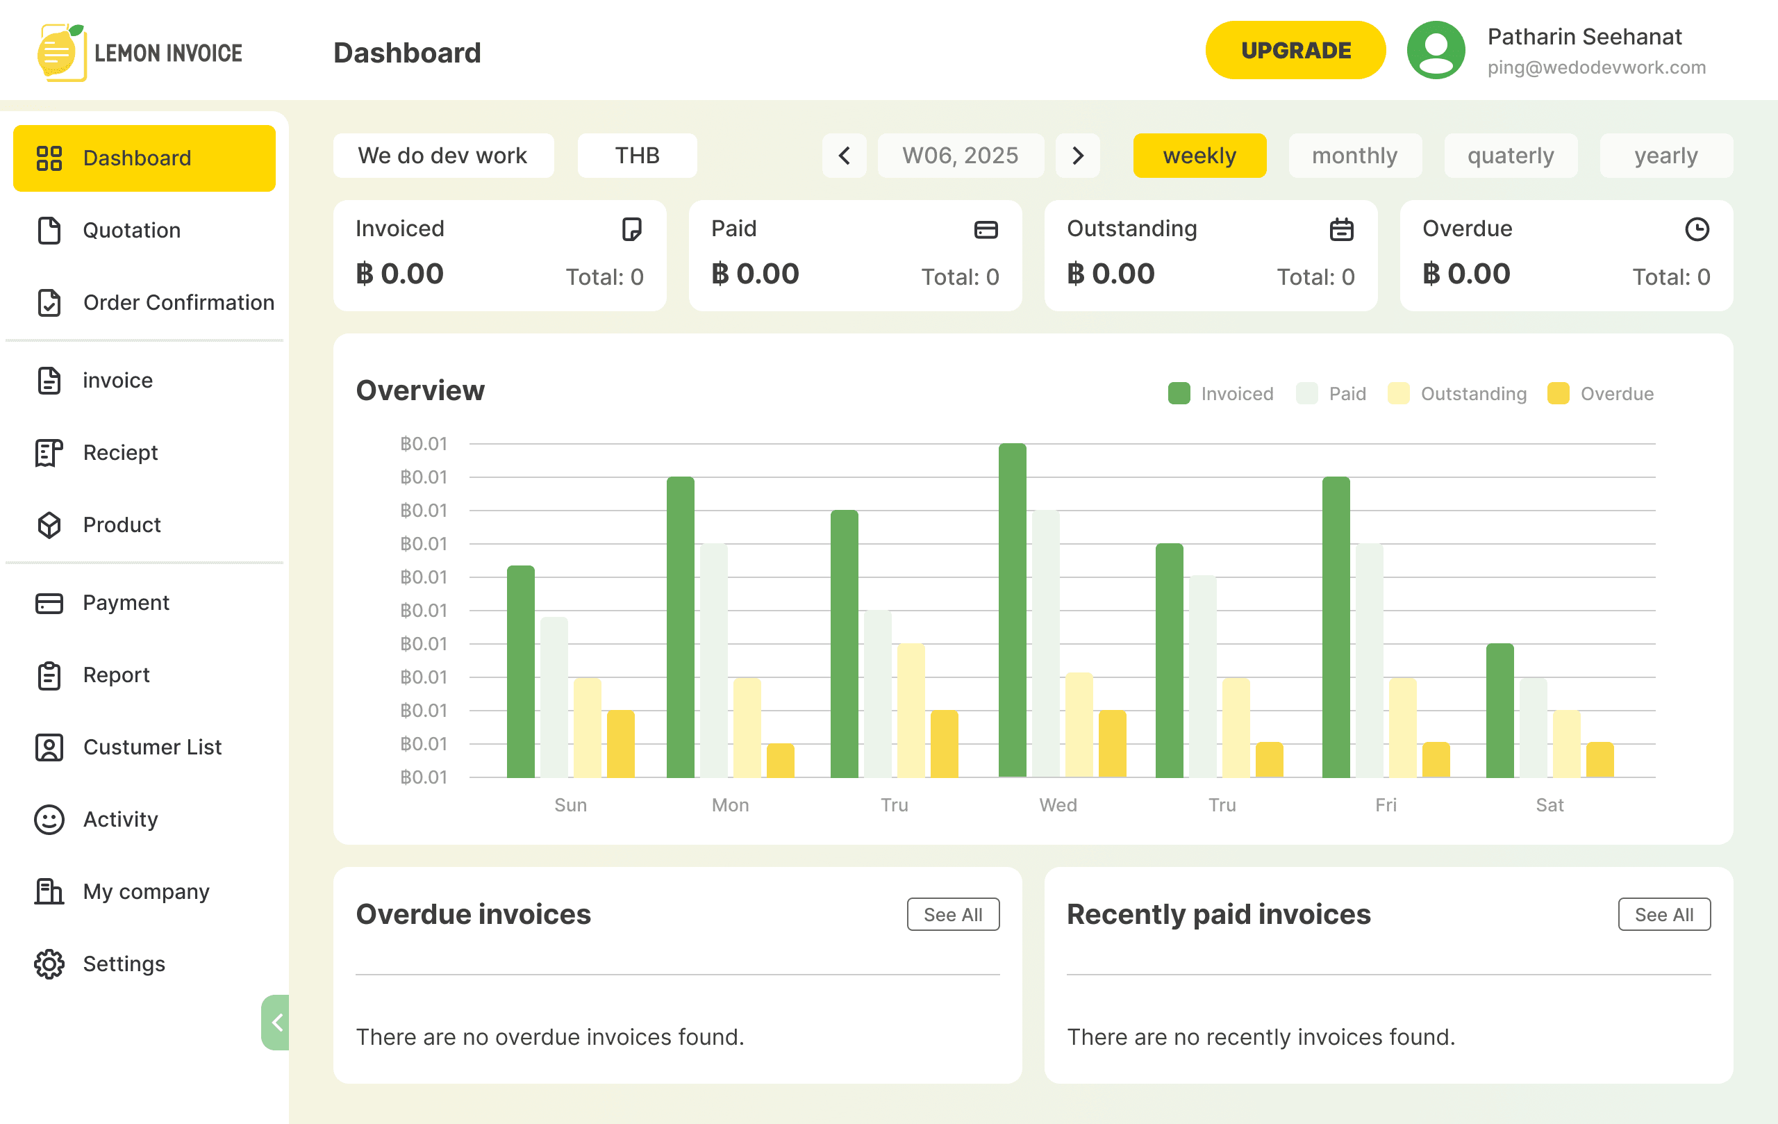Click the Settings gear icon
The image size is (1778, 1124).
49,964
